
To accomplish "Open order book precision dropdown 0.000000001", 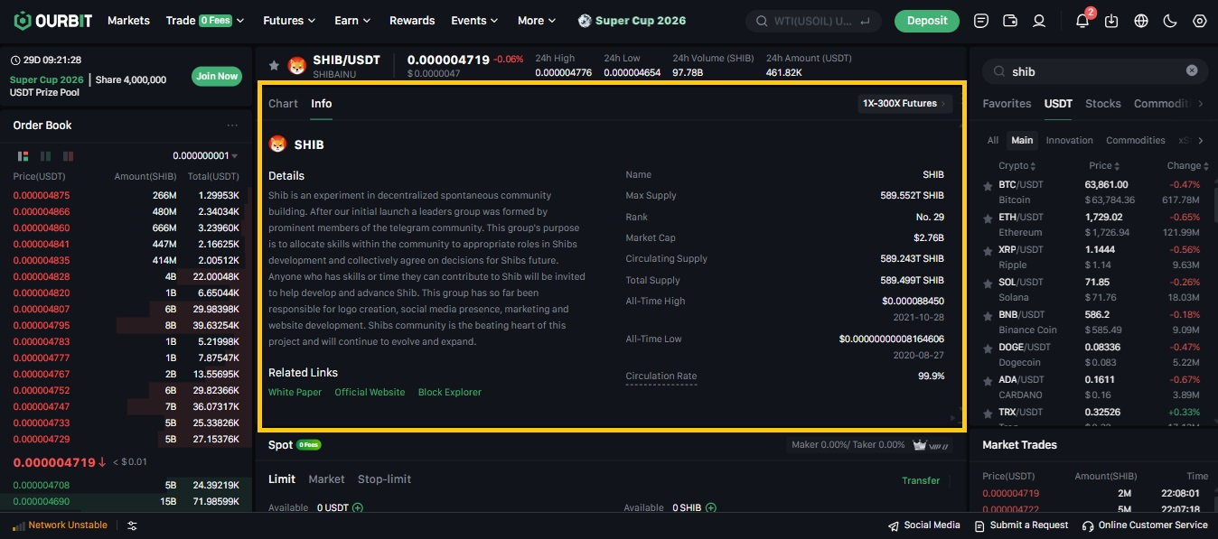I will pos(206,155).
